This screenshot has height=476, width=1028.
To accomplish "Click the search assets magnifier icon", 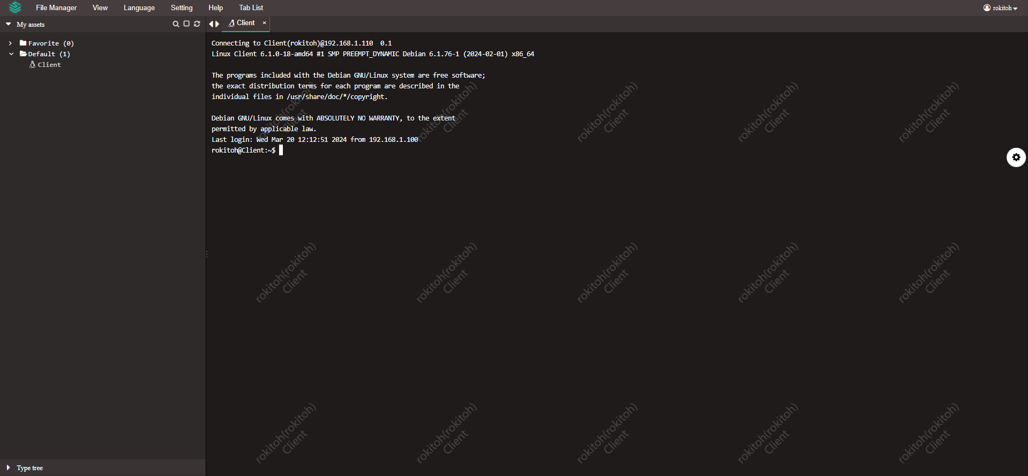I will point(176,24).
